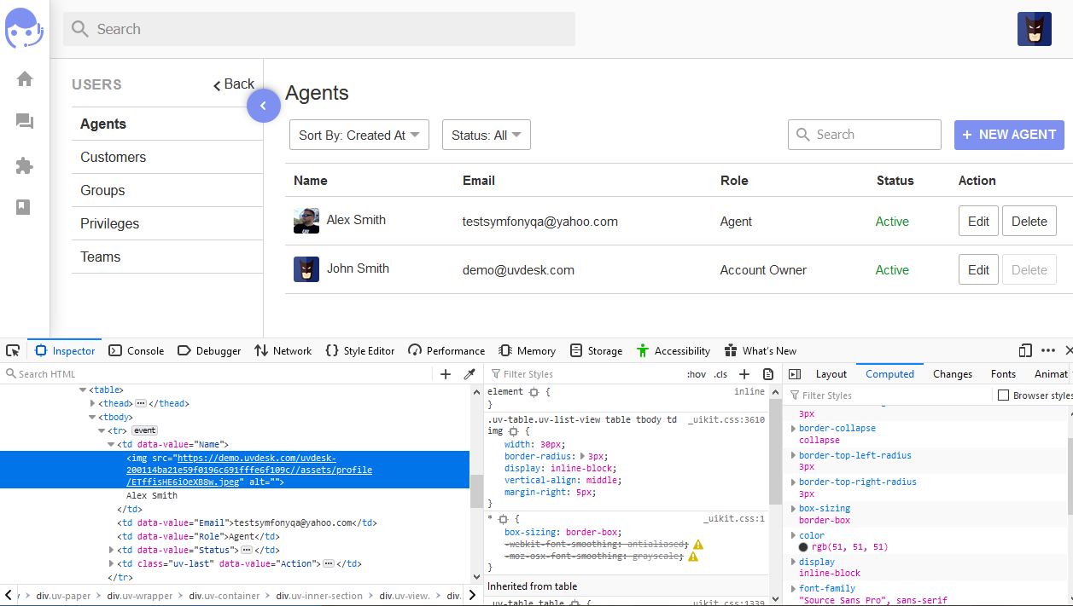The height and width of the screenshot is (606, 1073).
Task: Toggle responsive design mode icon
Action: coord(1025,350)
